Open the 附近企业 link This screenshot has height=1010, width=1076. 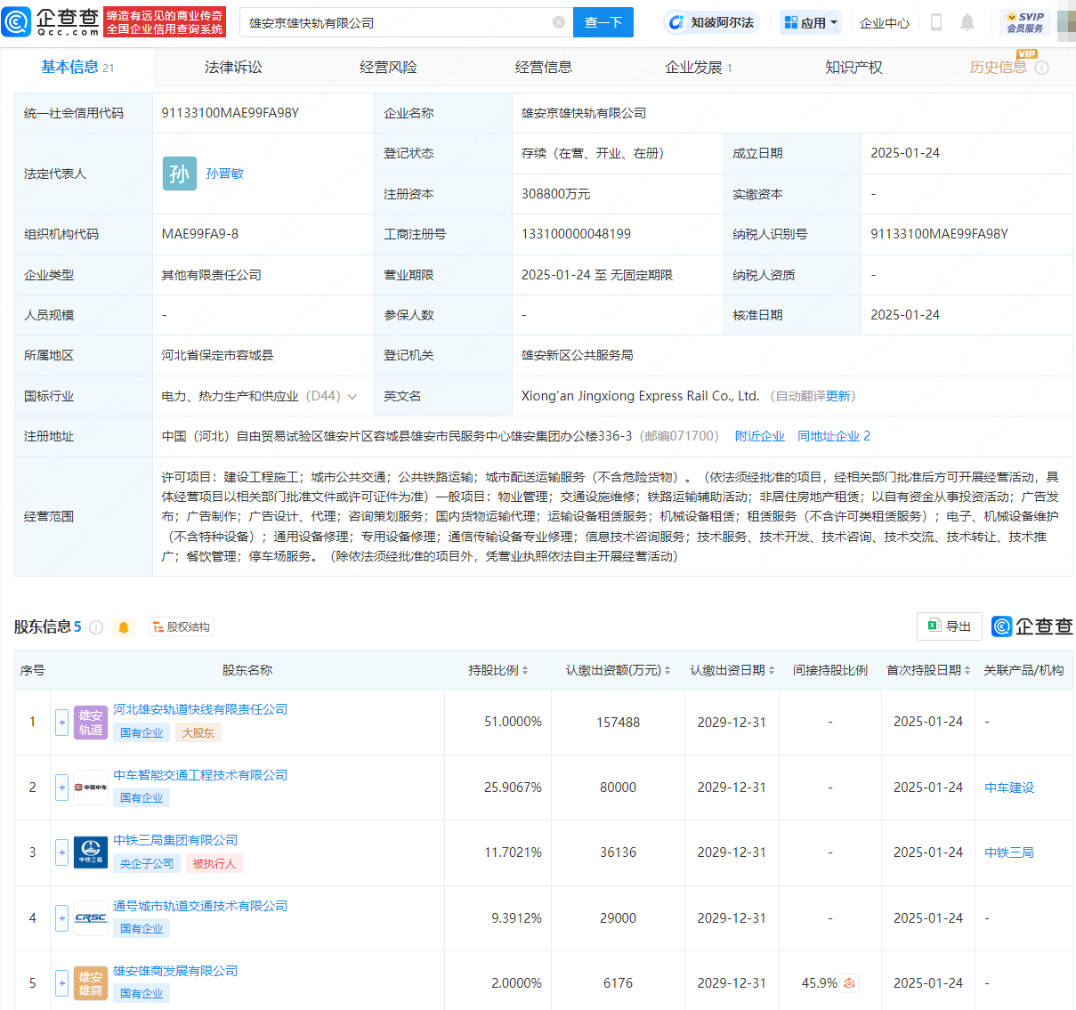[x=760, y=436]
